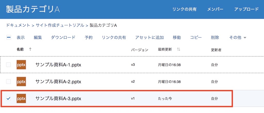Click リンクの共有 in the blue header

pos(184,9)
